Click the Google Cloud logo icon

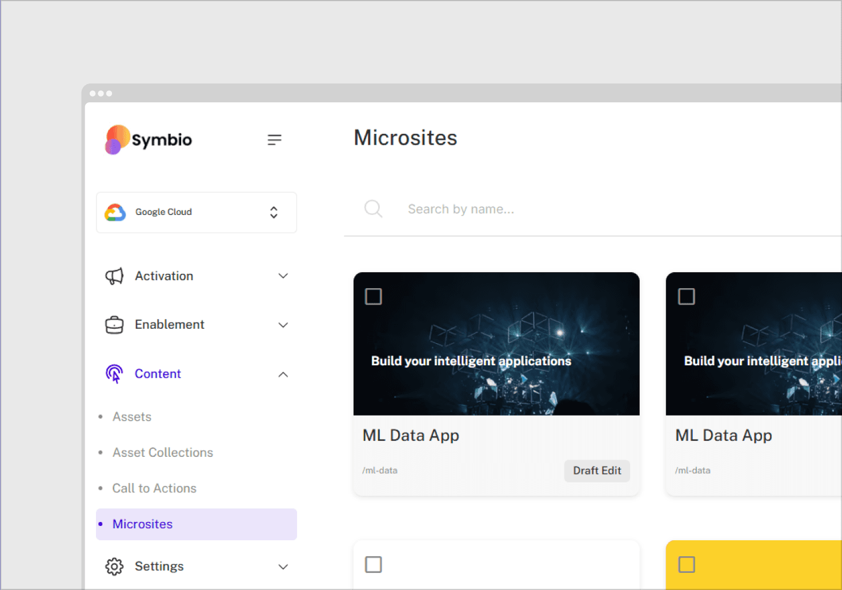[x=115, y=212]
